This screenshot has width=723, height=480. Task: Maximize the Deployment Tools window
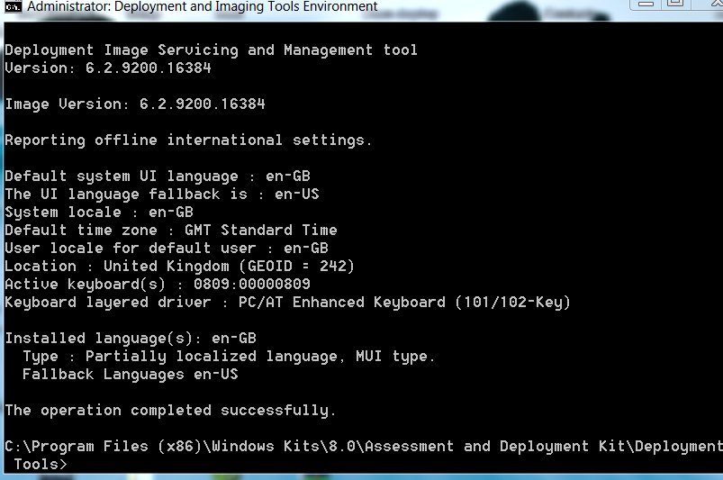click(676, 5)
